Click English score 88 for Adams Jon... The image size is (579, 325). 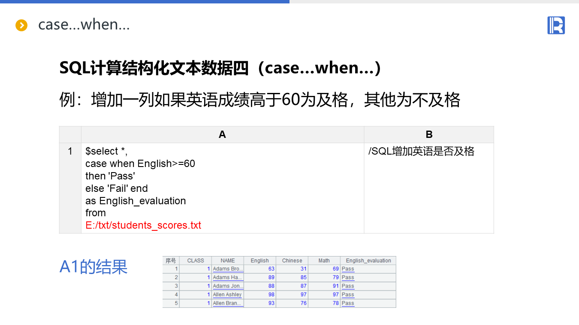[x=271, y=286]
